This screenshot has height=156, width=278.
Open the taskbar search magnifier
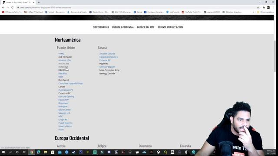[10, 152]
